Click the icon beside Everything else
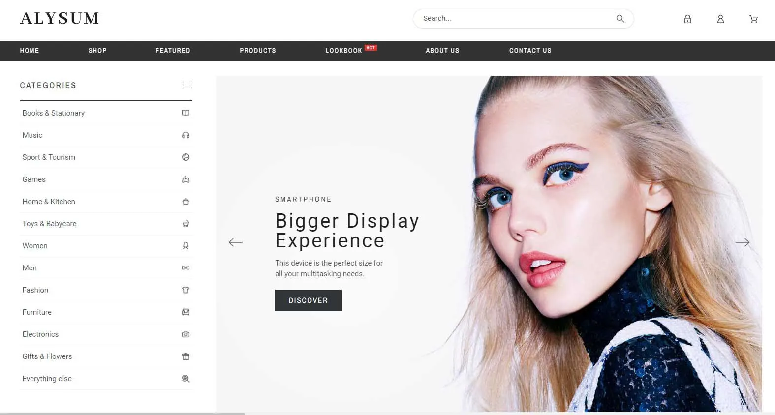 [x=186, y=379]
